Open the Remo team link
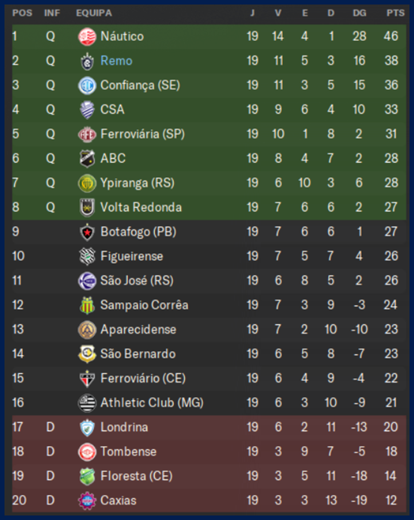 tap(116, 61)
